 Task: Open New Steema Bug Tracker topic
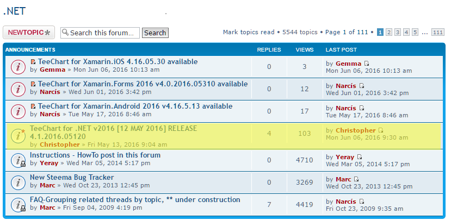click(72, 177)
